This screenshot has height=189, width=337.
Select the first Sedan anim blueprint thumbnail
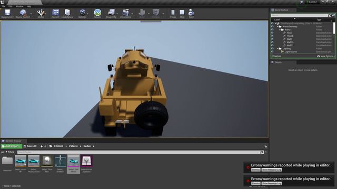coord(21,161)
